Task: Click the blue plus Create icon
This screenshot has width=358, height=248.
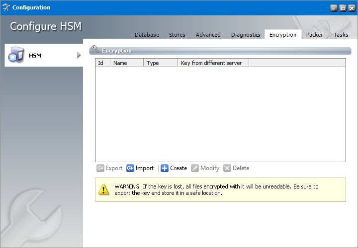Action: (165, 168)
